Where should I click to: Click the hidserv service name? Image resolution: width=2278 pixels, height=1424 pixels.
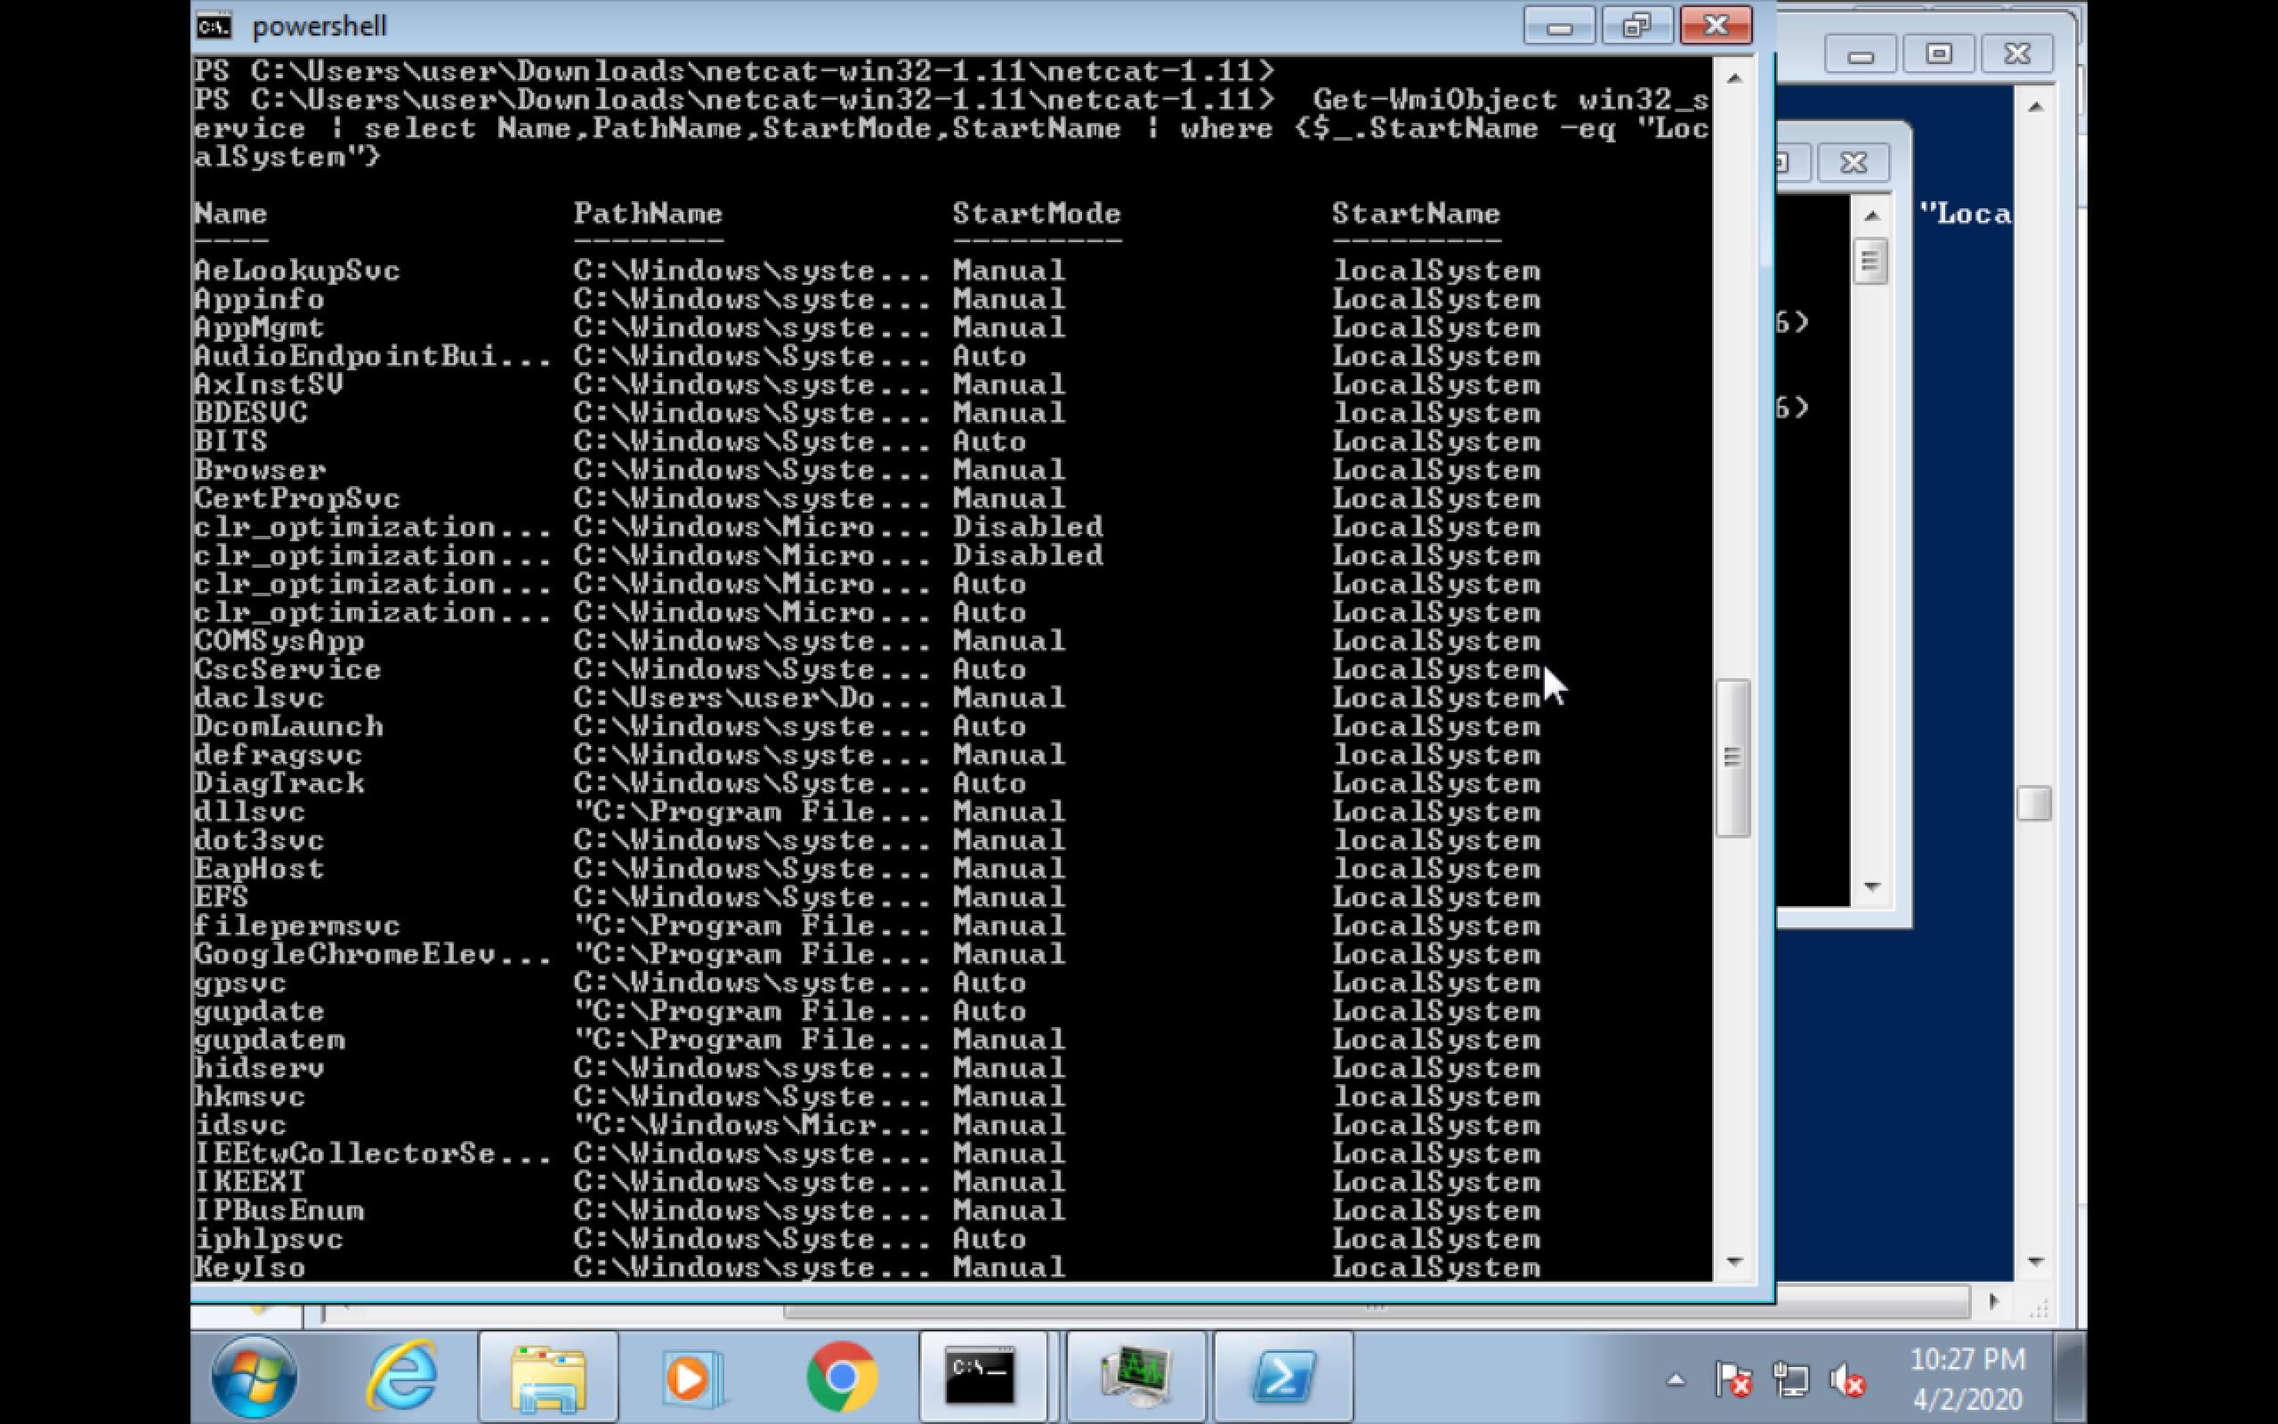point(259,1068)
